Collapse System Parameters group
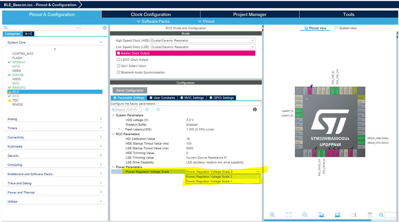Screen dimensions: 399x222 pos(113,115)
